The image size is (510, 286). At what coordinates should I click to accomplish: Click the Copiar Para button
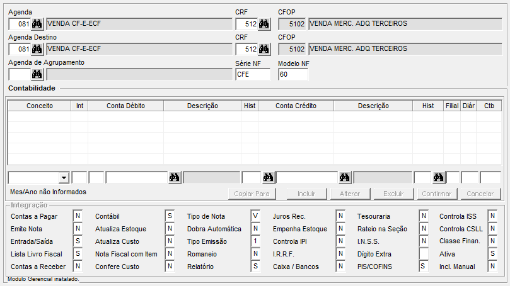click(x=252, y=194)
